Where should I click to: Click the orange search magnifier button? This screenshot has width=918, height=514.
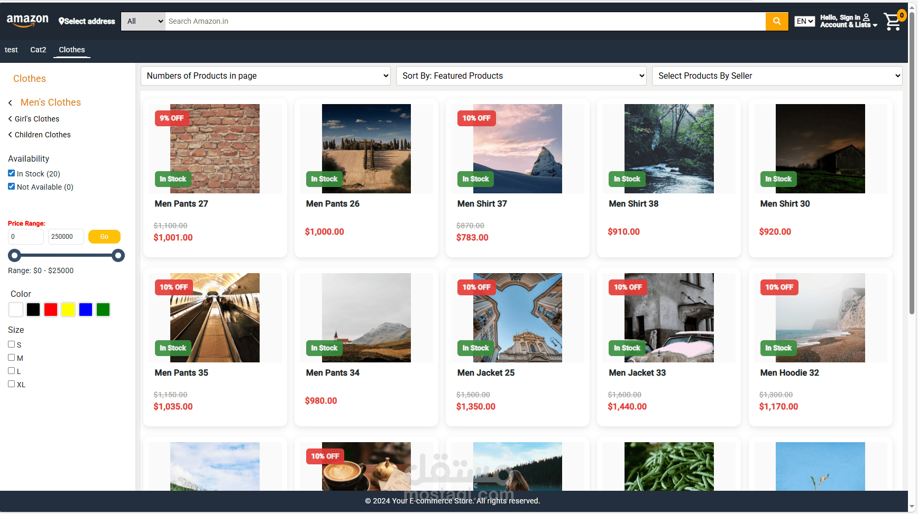click(777, 21)
